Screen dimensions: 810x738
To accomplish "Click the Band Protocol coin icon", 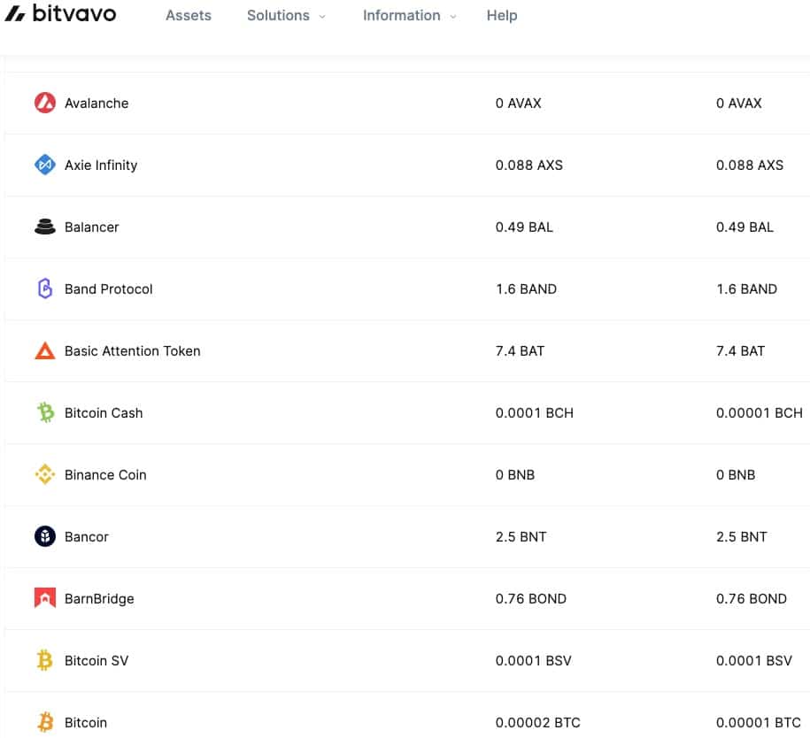I will point(45,288).
